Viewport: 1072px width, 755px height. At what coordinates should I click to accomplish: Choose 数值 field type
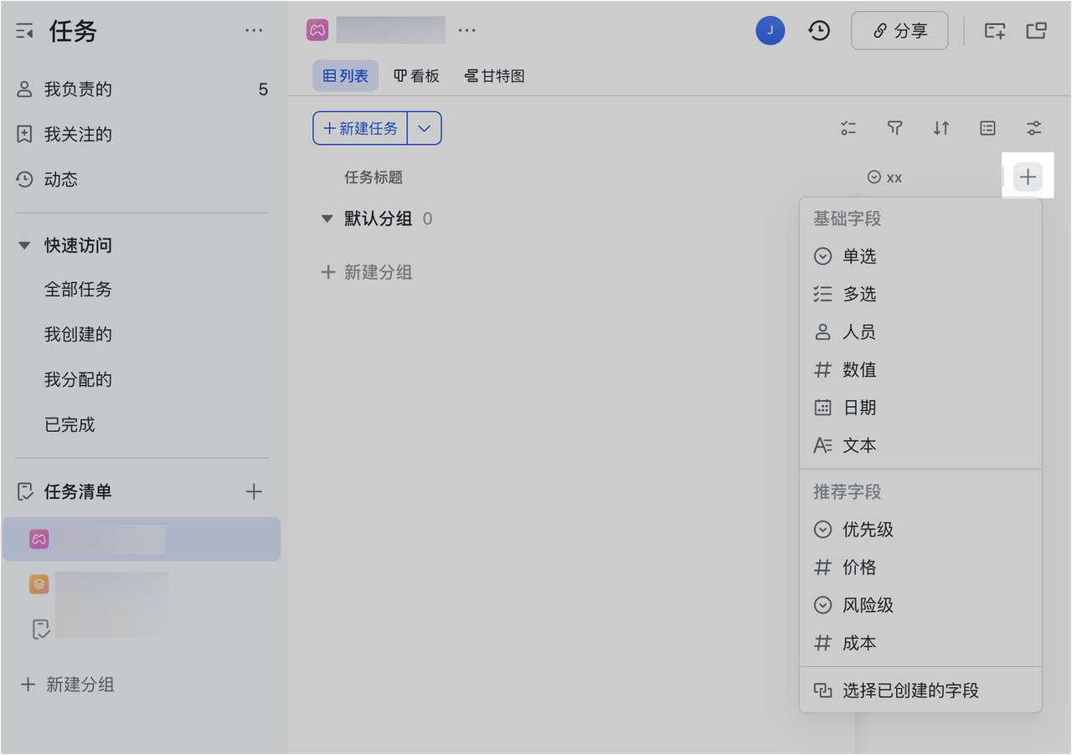[x=920, y=370]
